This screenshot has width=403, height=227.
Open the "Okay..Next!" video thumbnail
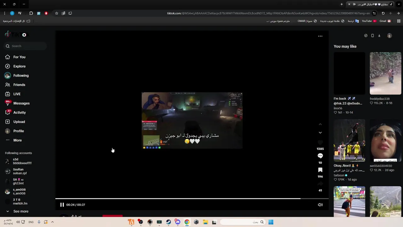click(x=349, y=140)
